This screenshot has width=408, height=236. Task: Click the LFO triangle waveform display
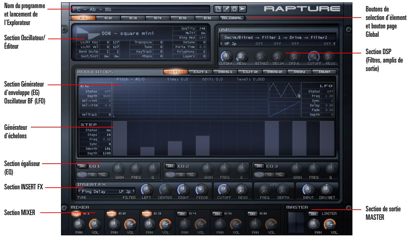(284, 91)
